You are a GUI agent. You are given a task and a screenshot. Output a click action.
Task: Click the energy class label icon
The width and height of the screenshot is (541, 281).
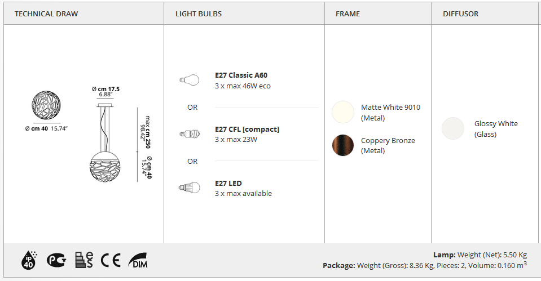83,260
